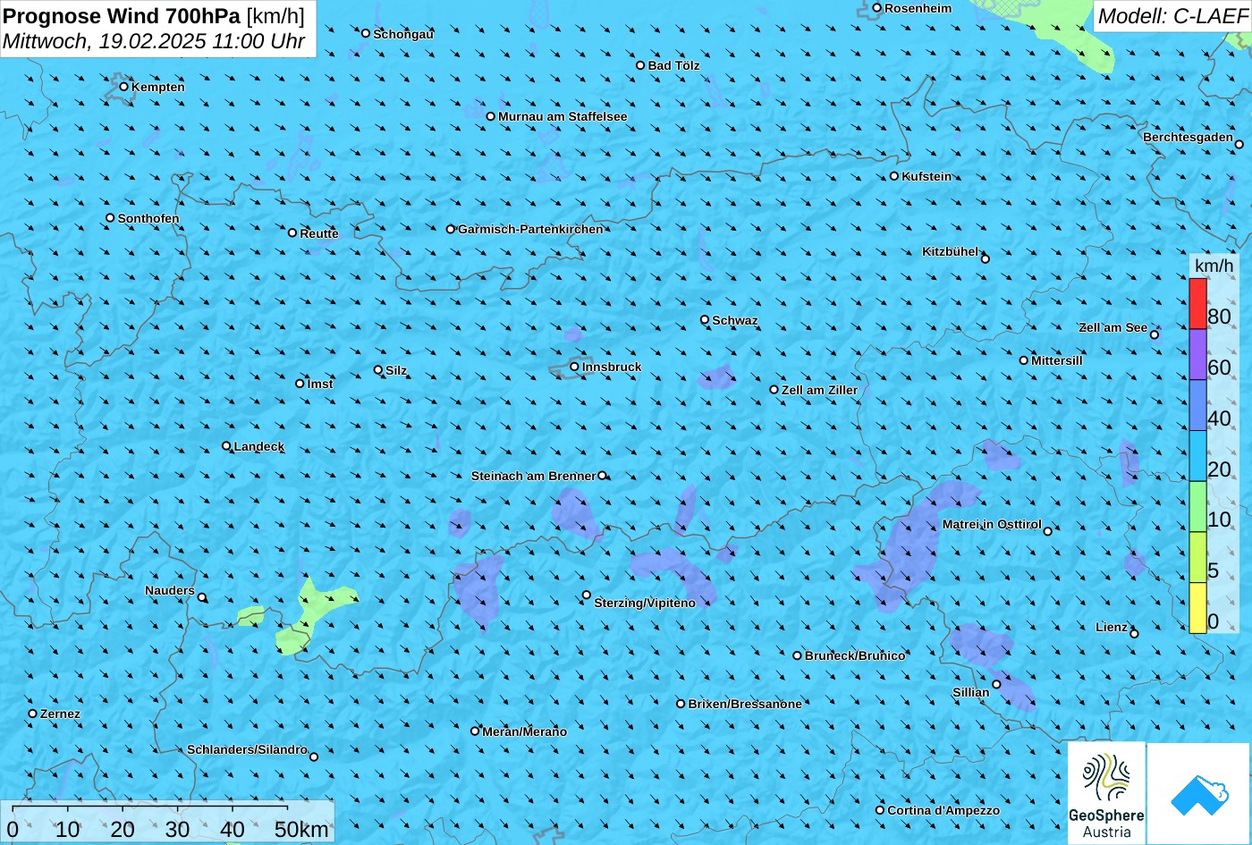Click the Rosenheim city marker
This screenshot has height=845, width=1252.
876,8
